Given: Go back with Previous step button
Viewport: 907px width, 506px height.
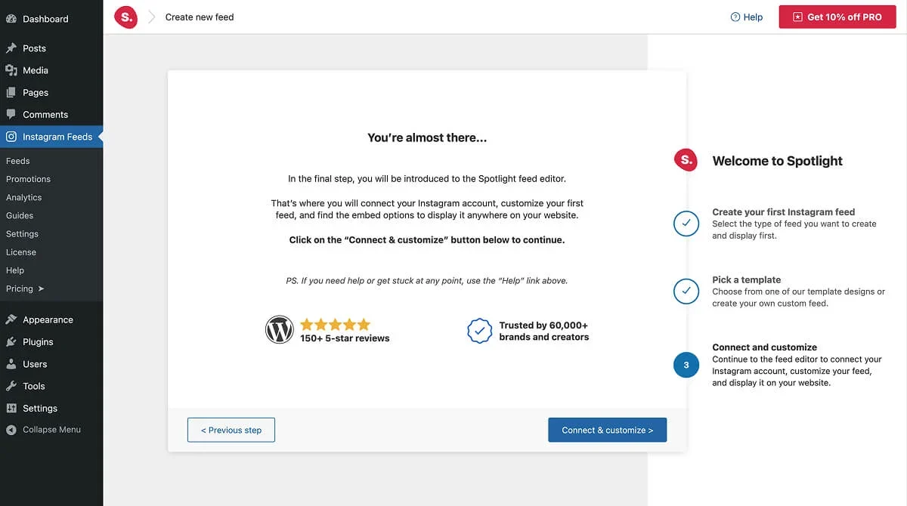Looking at the screenshot, I should (231, 430).
